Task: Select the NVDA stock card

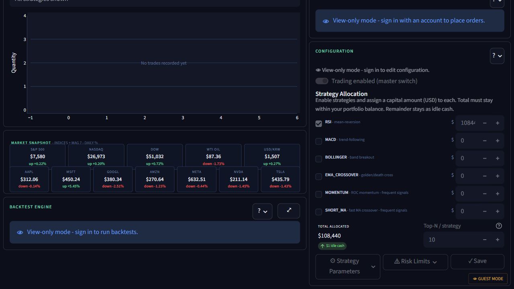Action: coord(239,179)
